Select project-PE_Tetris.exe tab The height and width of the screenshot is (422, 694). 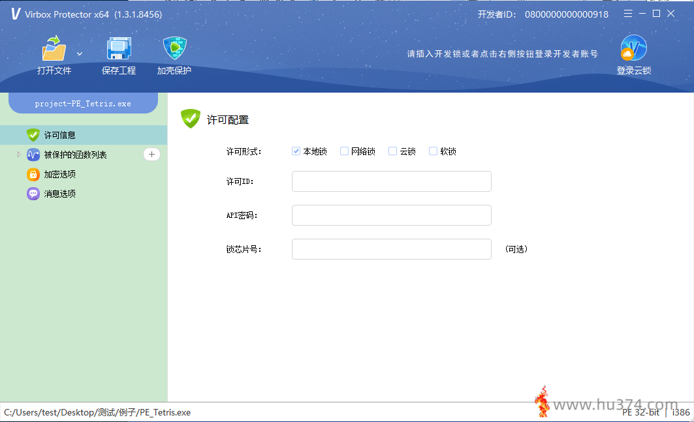pyautogui.click(x=83, y=104)
